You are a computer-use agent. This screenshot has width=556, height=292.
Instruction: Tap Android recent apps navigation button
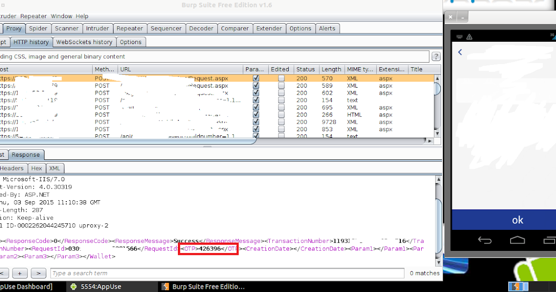coord(551,240)
